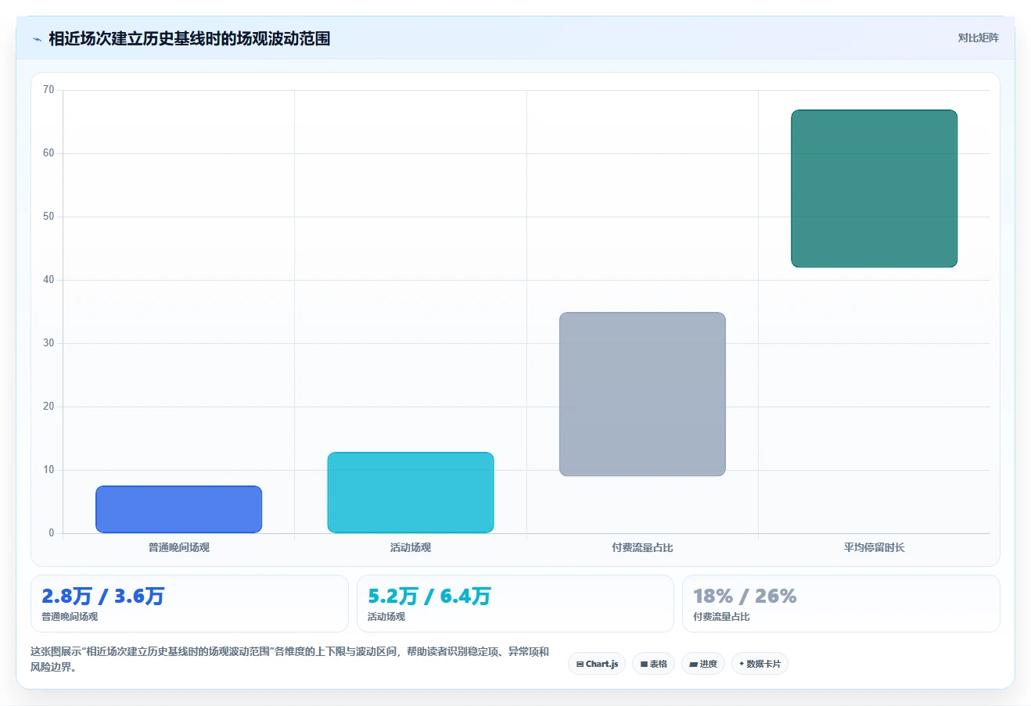Click the 18% / 26% stat card value
This screenshot has height=706, width=1031.
pos(745,596)
